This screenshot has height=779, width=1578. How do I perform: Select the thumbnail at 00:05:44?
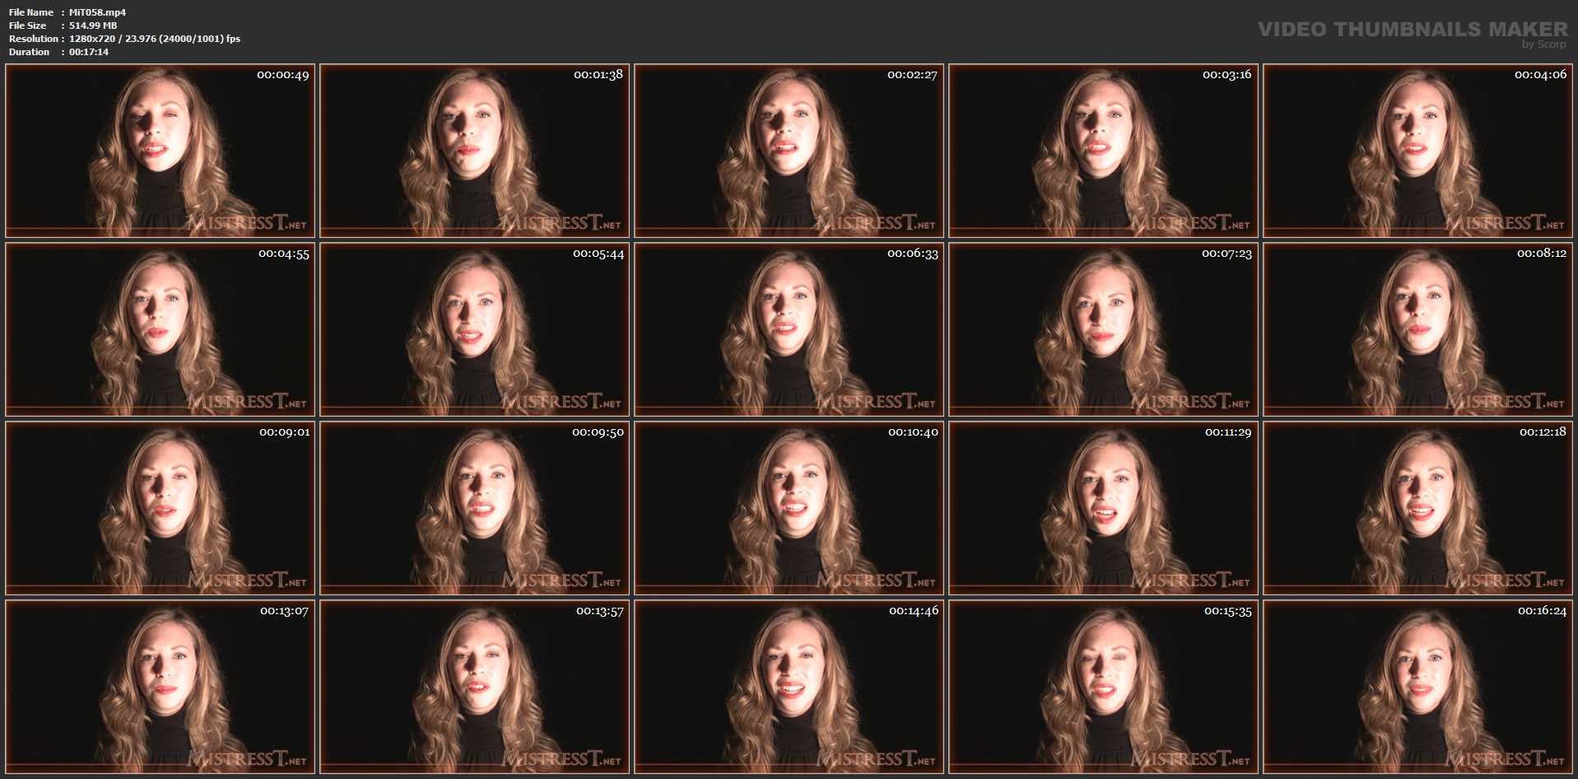(x=475, y=329)
